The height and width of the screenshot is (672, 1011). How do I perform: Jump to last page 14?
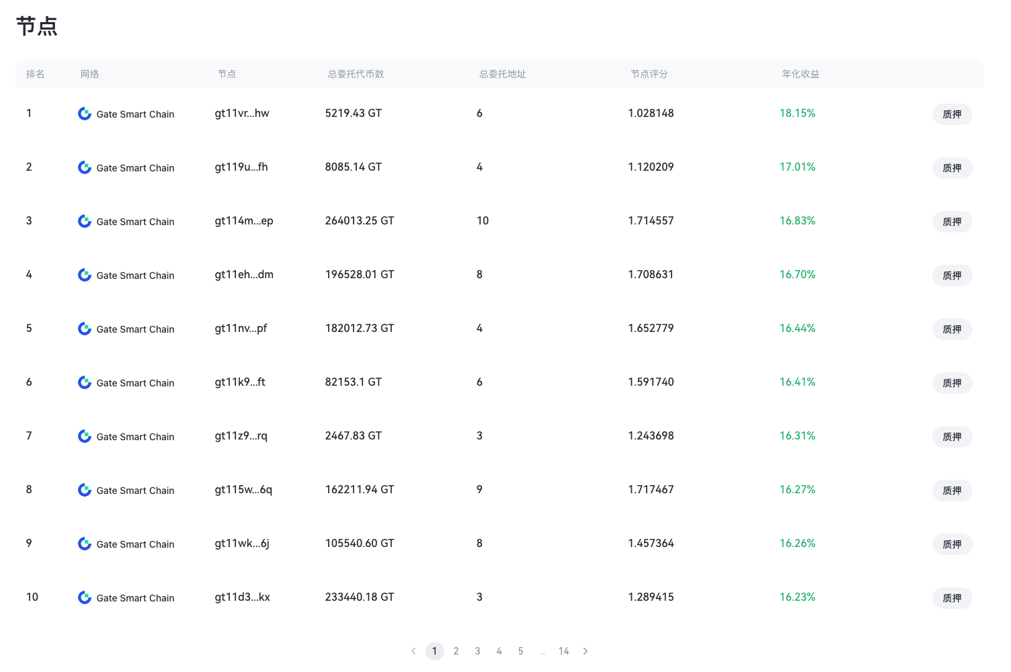[564, 651]
